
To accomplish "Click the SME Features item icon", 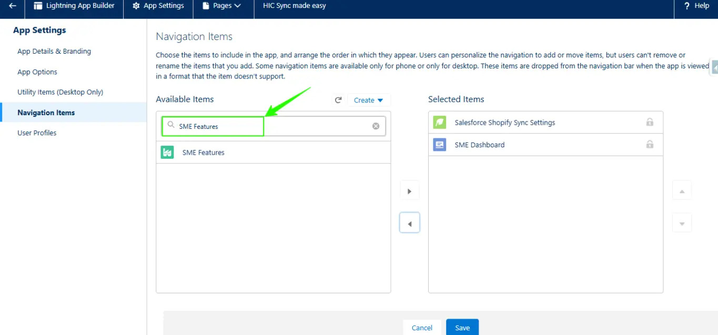I will tap(167, 153).
